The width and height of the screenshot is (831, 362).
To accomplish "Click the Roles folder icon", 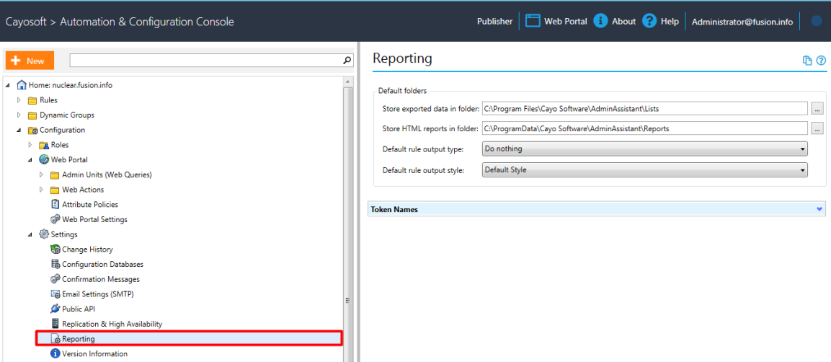I will (44, 145).
